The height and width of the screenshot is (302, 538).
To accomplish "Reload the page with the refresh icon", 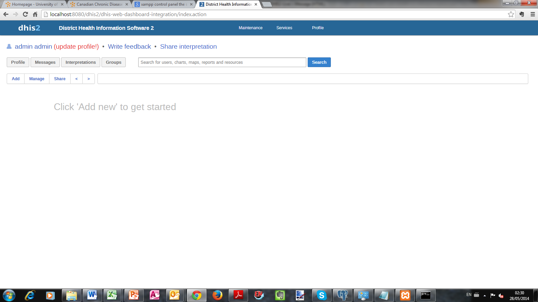I will [25, 14].
